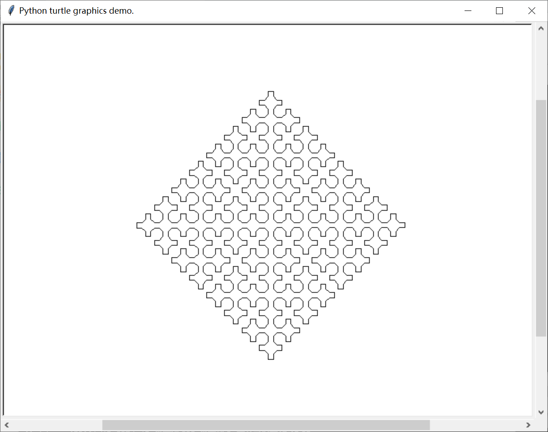Click the horizontal scrollbar right arrow
The image size is (548, 432).
coord(528,425)
